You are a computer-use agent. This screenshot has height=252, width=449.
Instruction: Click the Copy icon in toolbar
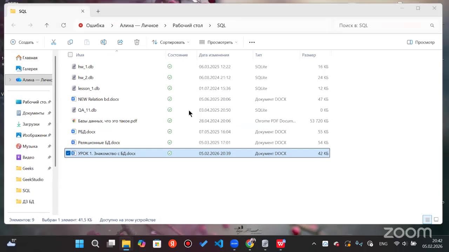(x=70, y=42)
